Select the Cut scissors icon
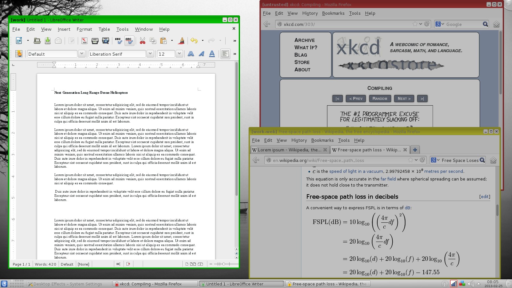 142,41
